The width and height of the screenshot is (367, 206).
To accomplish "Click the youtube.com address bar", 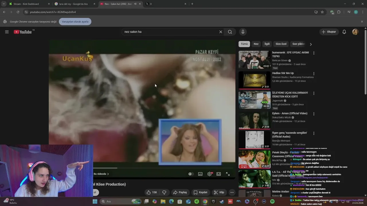I will point(169,12).
